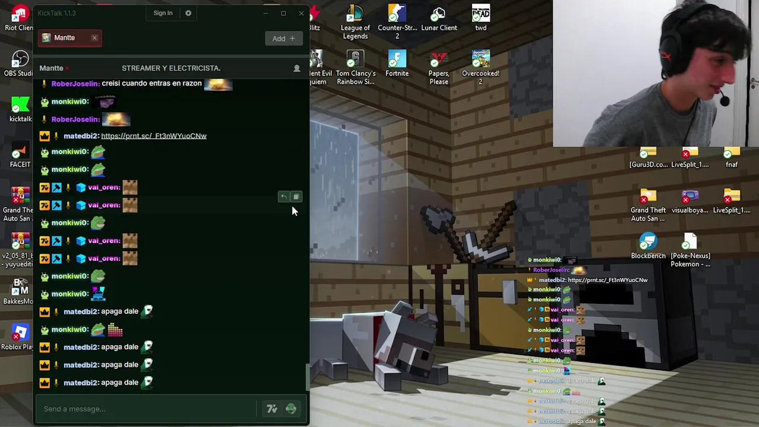Image resolution: width=759 pixels, height=427 pixels.
Task: Open the 7TV emote picker
Action: pos(272,409)
